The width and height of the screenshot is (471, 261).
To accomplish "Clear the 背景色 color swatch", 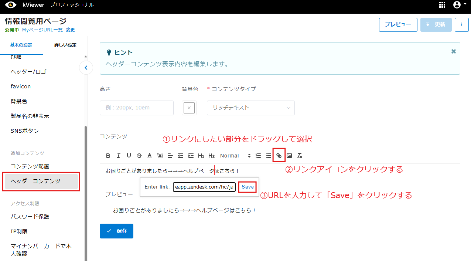I will [x=189, y=108].
